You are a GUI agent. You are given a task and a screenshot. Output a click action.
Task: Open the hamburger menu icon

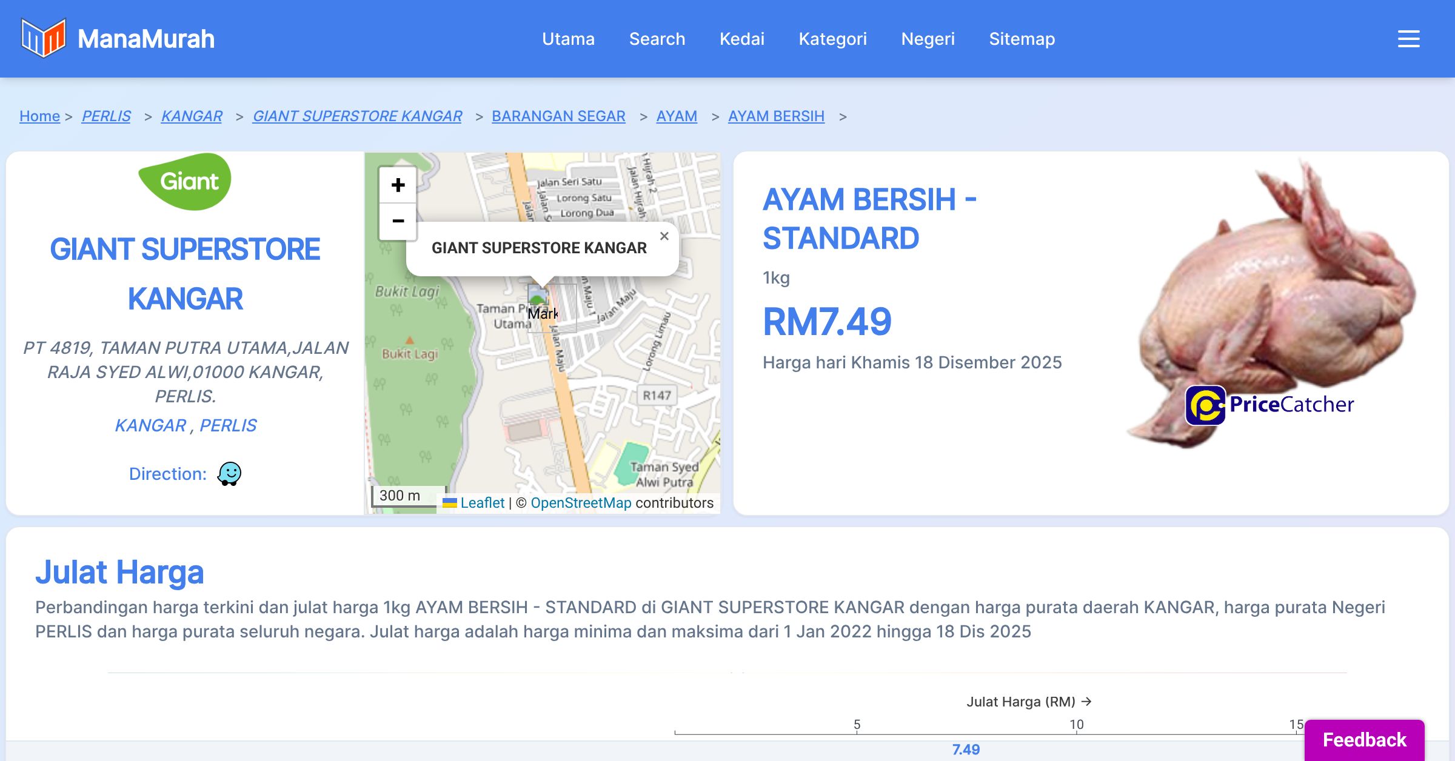pos(1408,39)
